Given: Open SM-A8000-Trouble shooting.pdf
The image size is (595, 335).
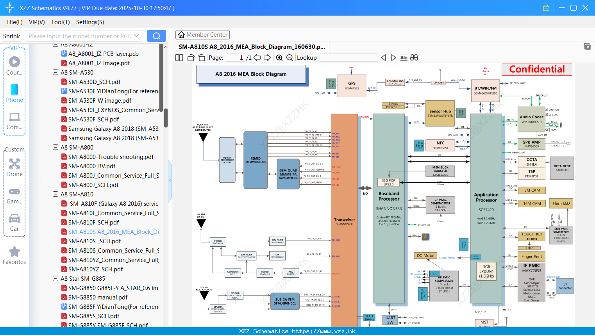Looking at the screenshot, I should tap(111, 157).
